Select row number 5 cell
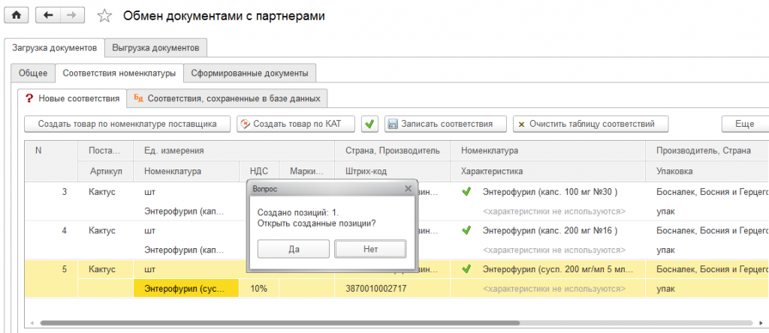Viewport: 769px width, 333px height. coord(52,268)
